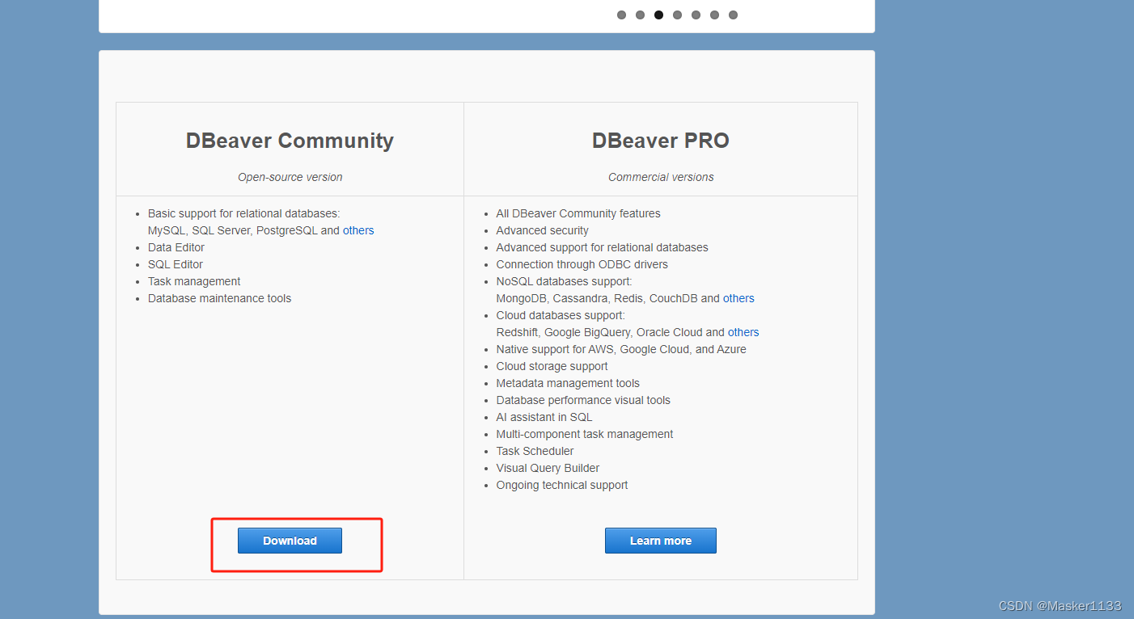Select the active third carousel dot
Image resolution: width=1134 pixels, height=619 pixels.
[x=658, y=15]
